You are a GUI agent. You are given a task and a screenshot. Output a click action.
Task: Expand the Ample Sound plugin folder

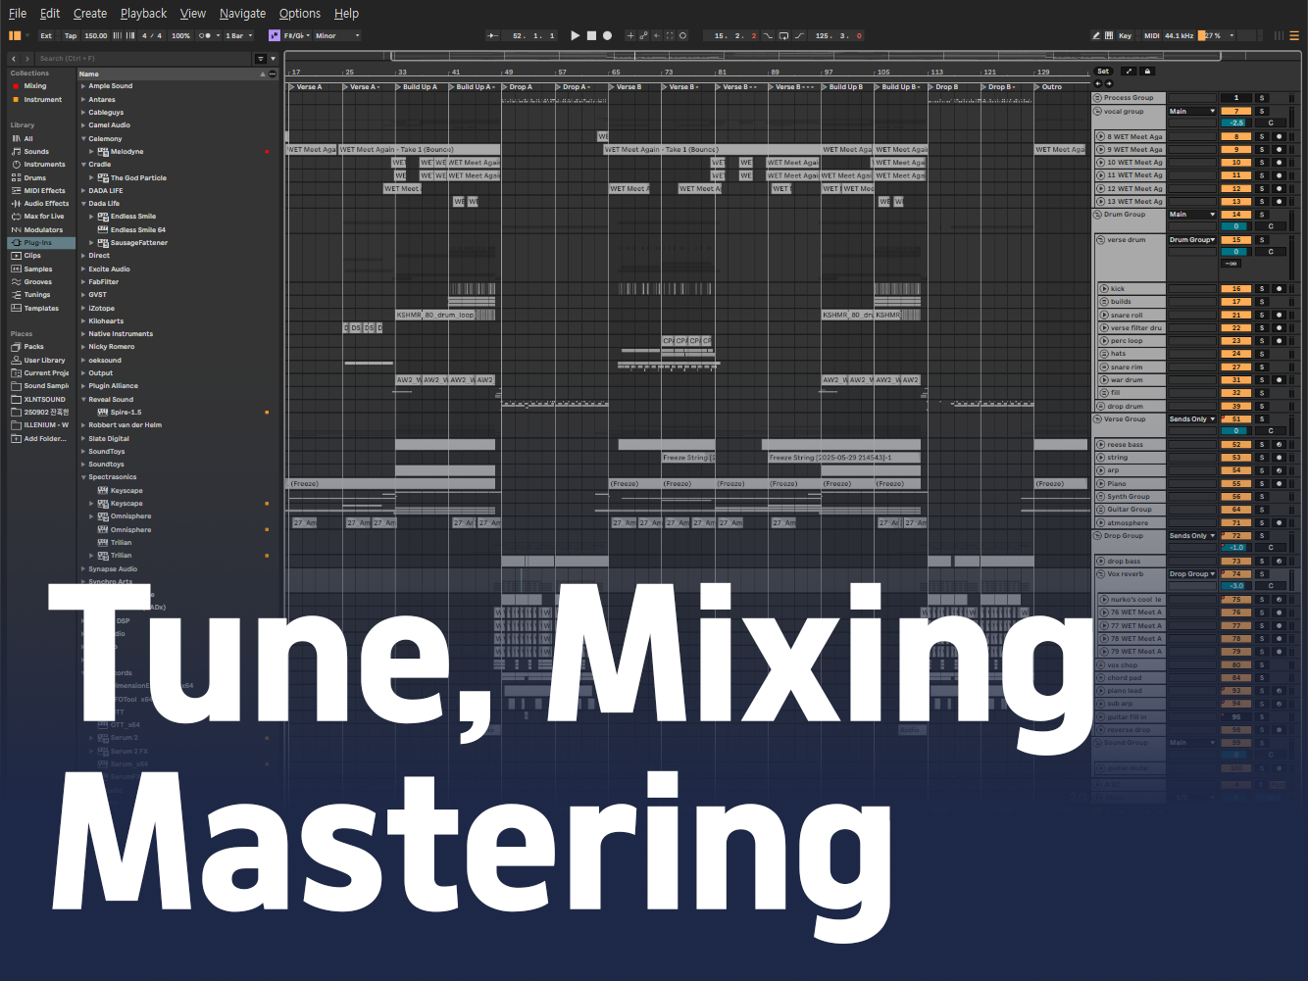83,86
